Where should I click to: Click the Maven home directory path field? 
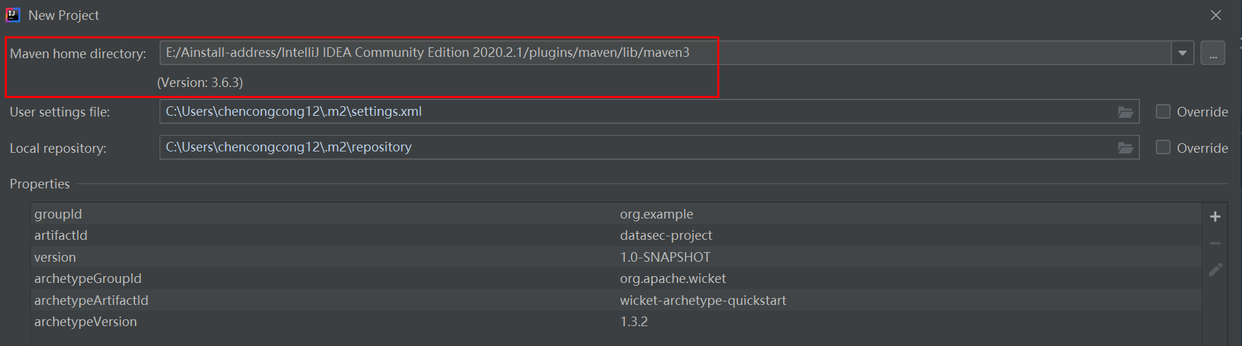click(665, 53)
